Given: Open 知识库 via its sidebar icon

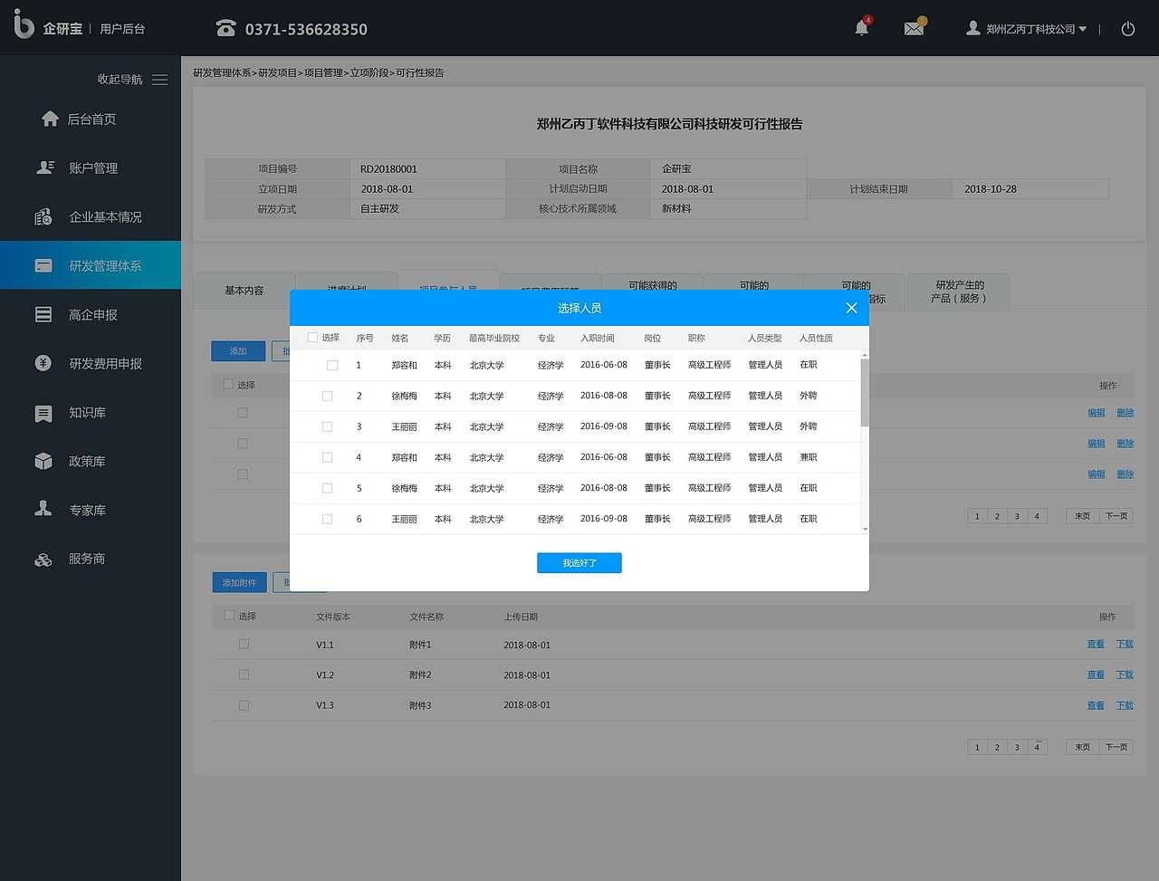Looking at the screenshot, I should [x=43, y=413].
